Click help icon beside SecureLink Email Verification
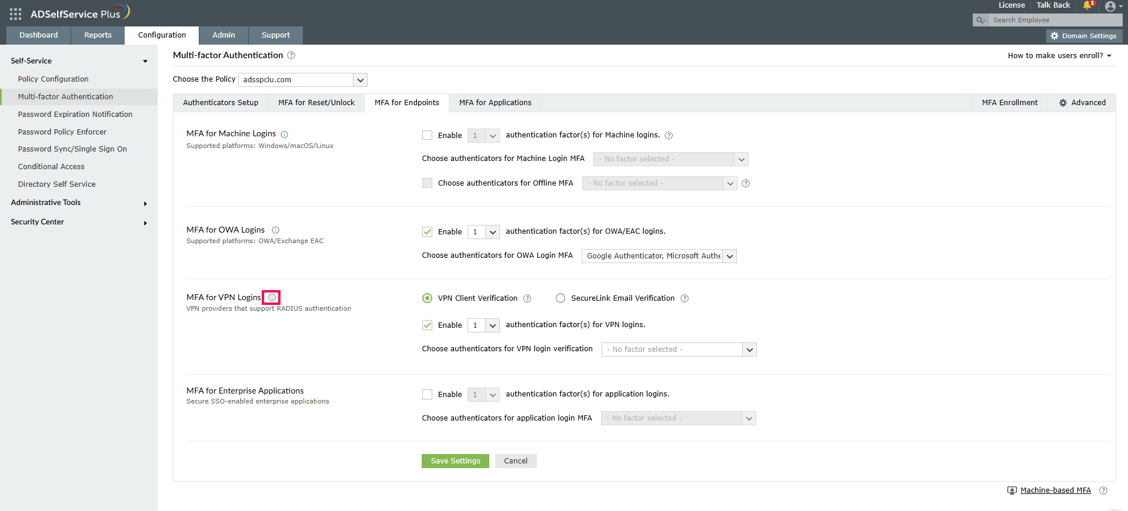This screenshot has width=1128, height=511. coord(685,298)
